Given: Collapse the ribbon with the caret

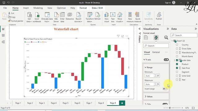Looking at the screenshot, I should click(x=196, y=24).
